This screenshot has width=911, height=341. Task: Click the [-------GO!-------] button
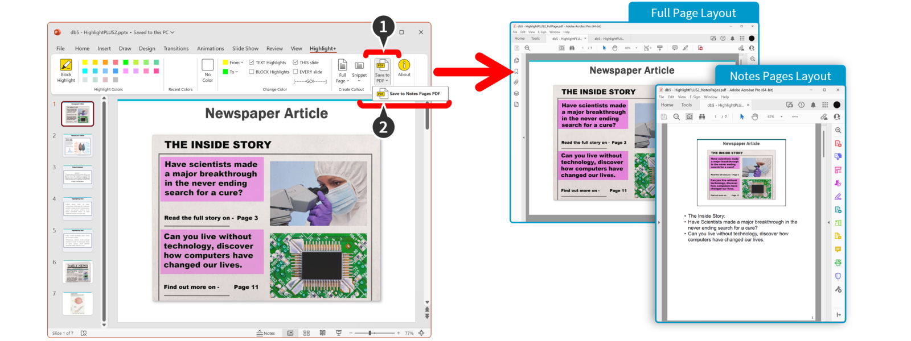click(310, 81)
